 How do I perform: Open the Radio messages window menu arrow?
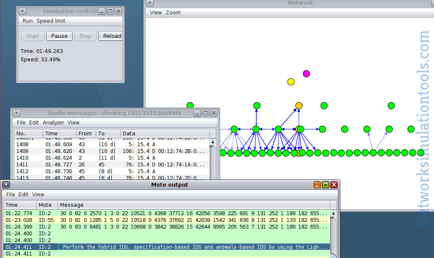[17, 113]
